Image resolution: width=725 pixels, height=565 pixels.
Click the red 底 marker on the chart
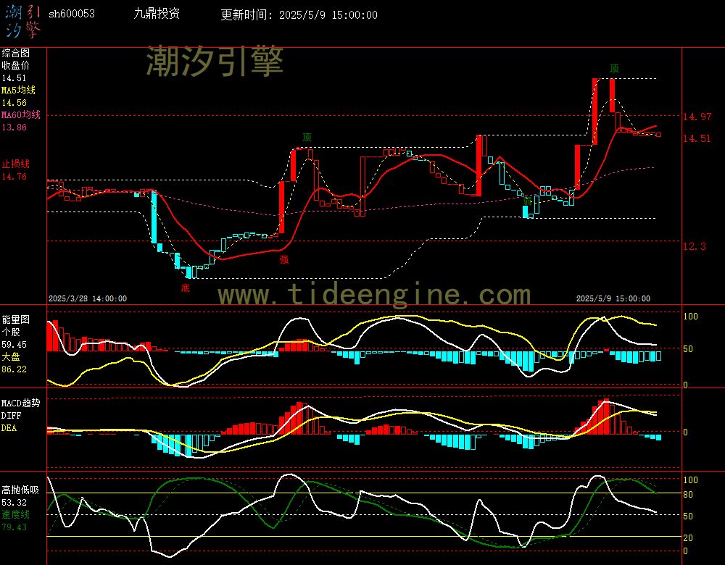(x=185, y=288)
